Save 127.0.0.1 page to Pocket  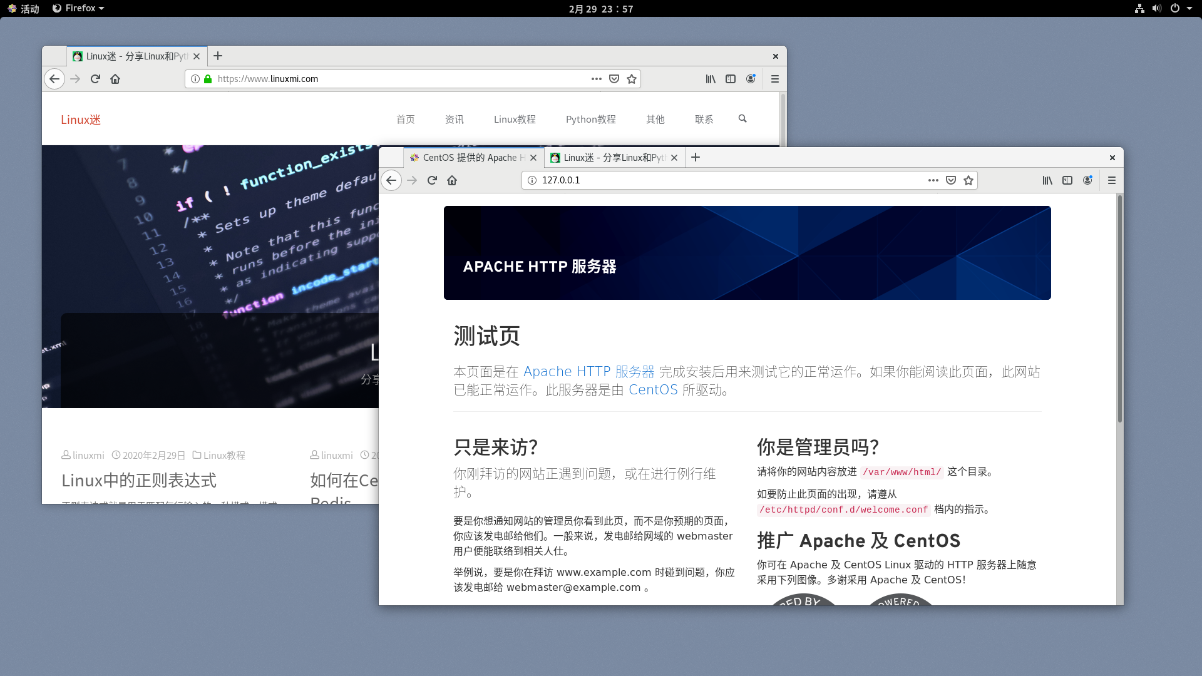(x=951, y=180)
